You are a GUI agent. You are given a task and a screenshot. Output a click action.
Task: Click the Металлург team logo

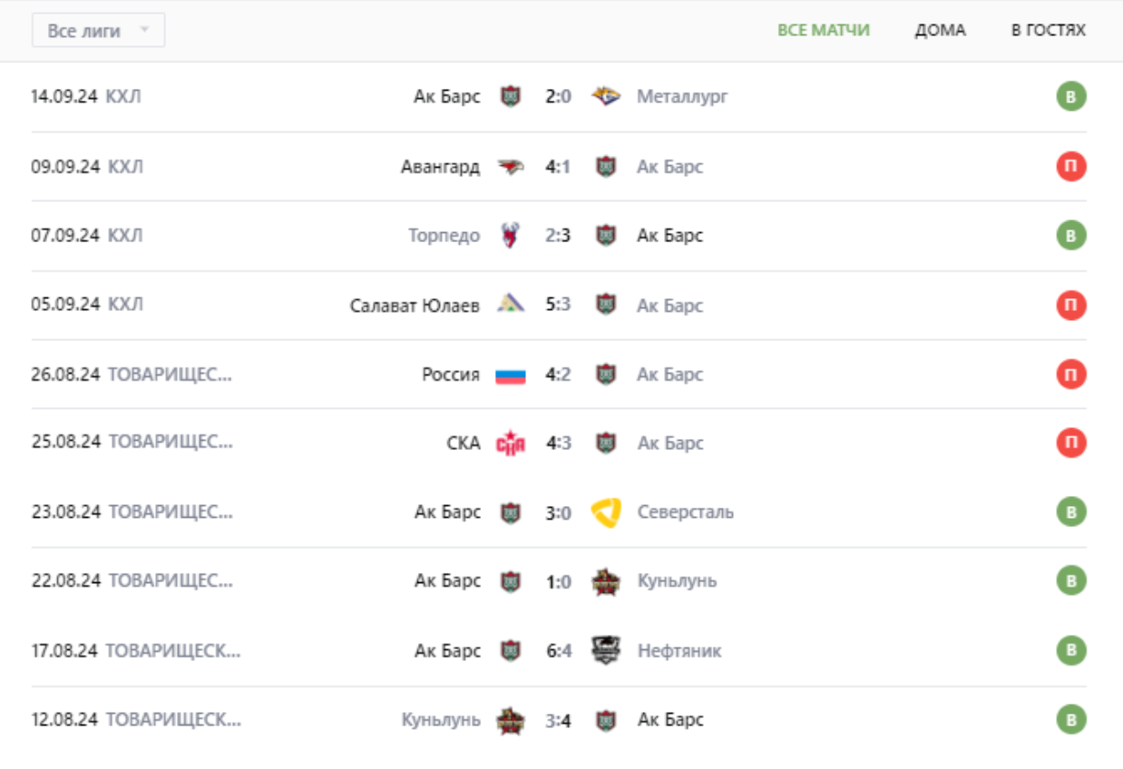point(606,96)
